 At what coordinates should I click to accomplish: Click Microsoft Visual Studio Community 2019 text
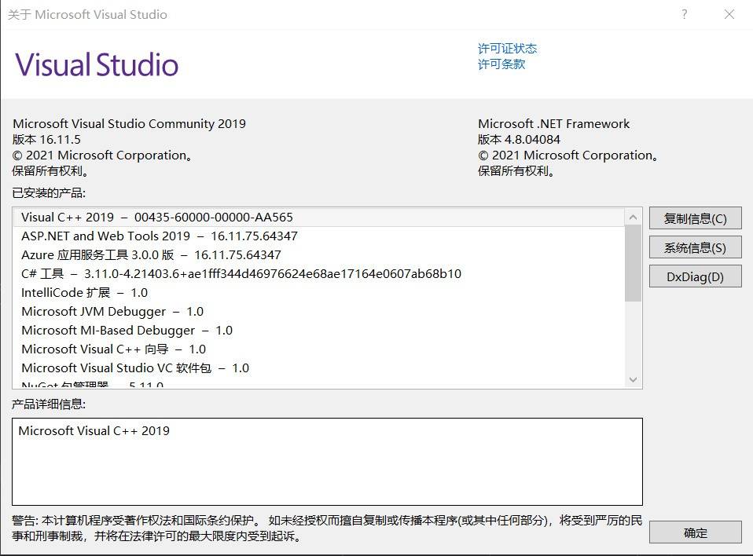click(x=129, y=124)
